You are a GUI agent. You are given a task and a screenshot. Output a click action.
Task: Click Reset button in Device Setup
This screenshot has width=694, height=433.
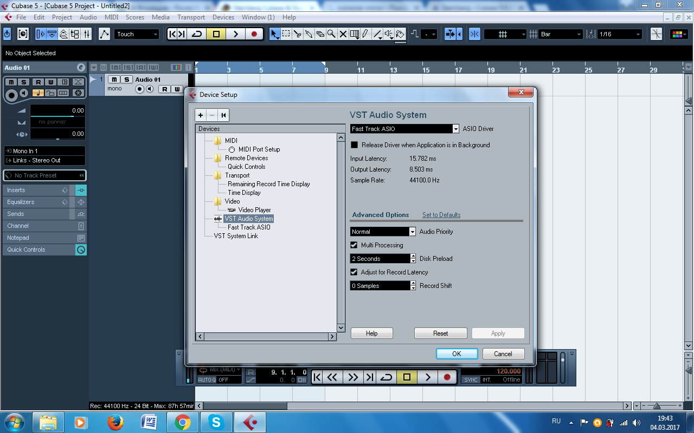(440, 333)
